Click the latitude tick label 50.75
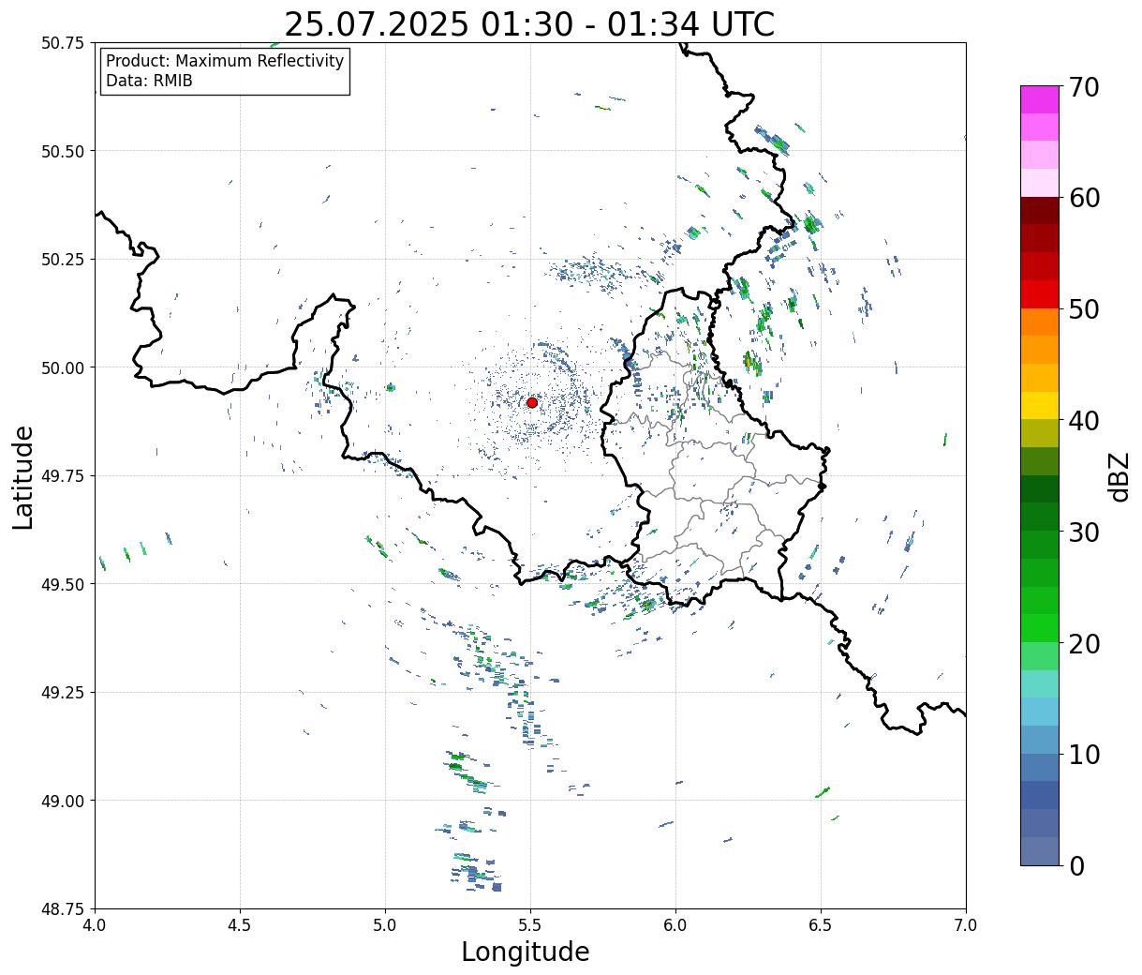This screenshot has width=1142, height=975. click(63, 43)
